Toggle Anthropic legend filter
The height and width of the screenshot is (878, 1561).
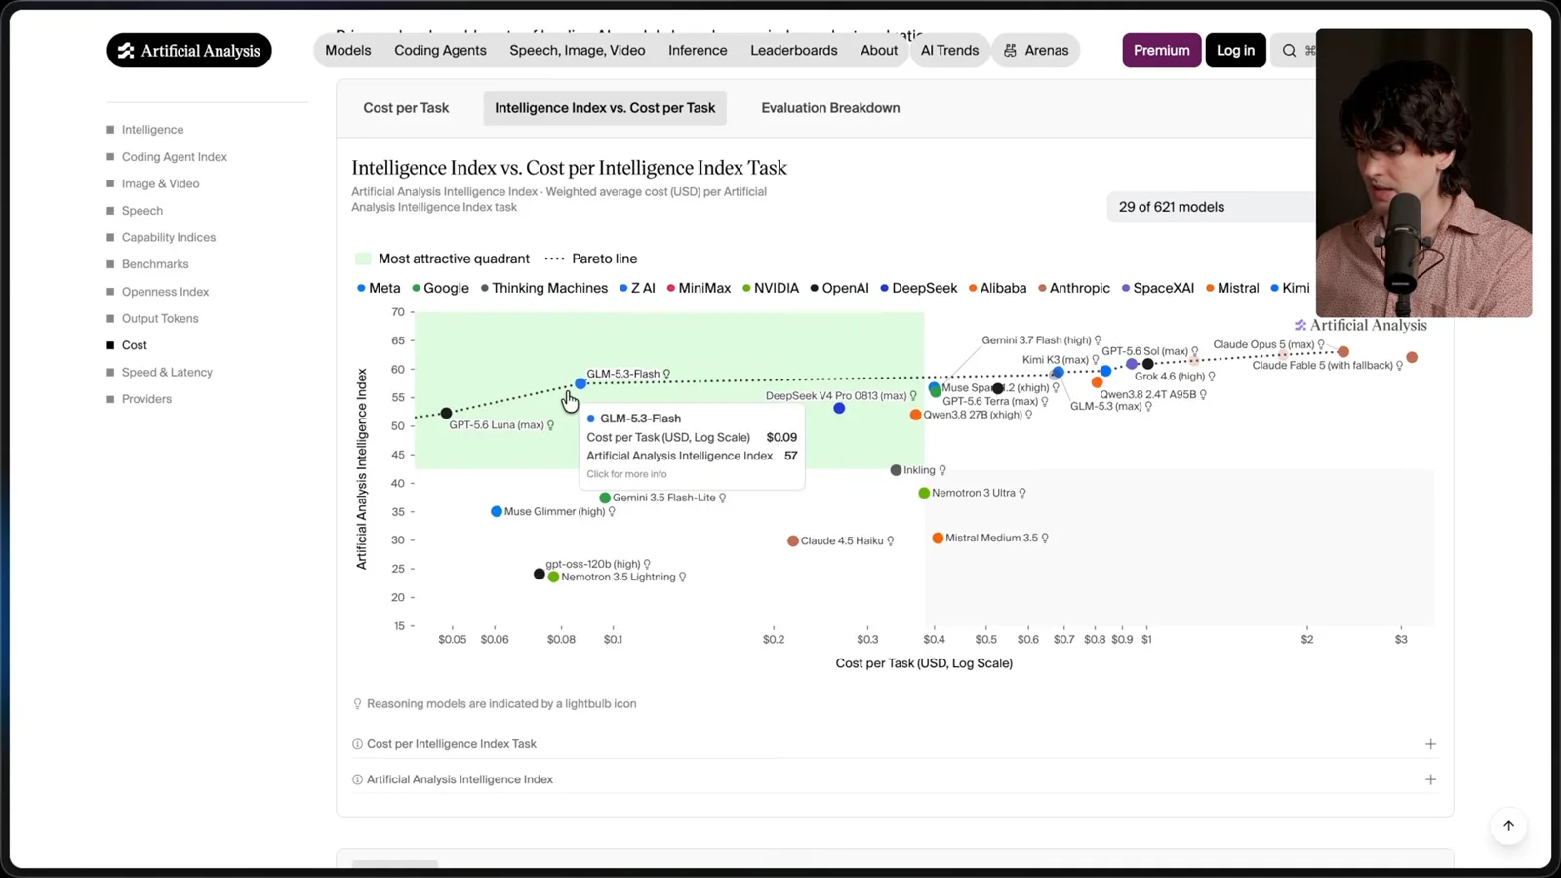click(1074, 288)
